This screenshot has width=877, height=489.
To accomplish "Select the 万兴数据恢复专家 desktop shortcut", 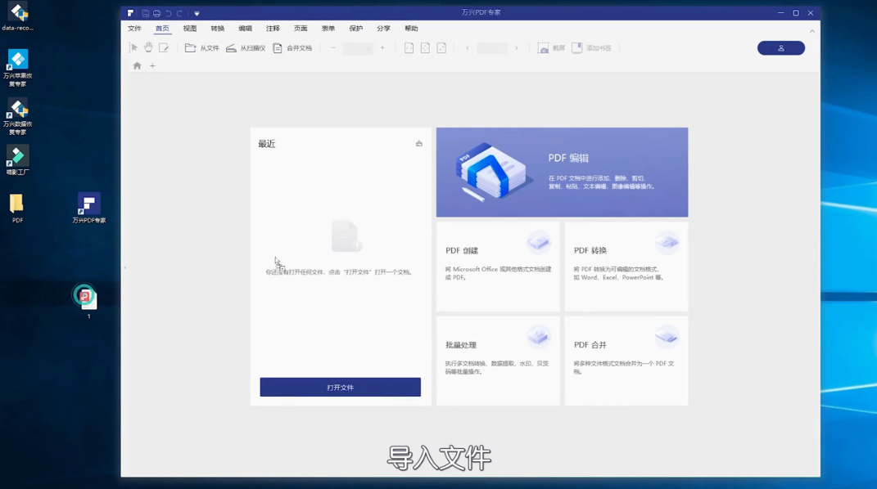I will pyautogui.click(x=18, y=117).
